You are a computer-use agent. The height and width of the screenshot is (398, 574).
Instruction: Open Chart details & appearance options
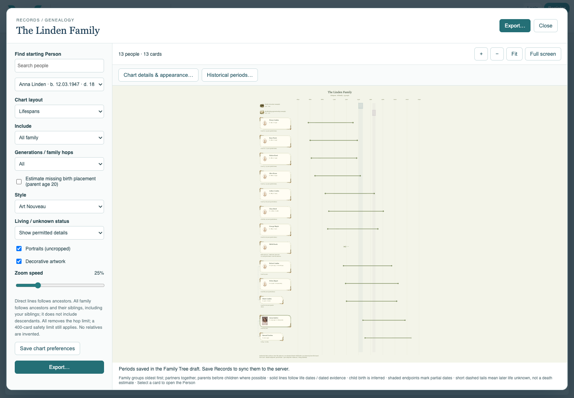click(x=158, y=75)
